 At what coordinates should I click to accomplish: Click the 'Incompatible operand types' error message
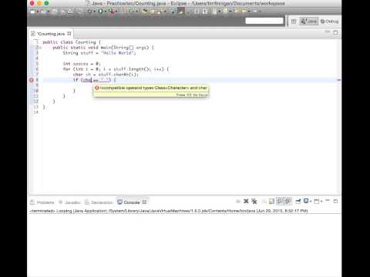[x=153, y=88]
